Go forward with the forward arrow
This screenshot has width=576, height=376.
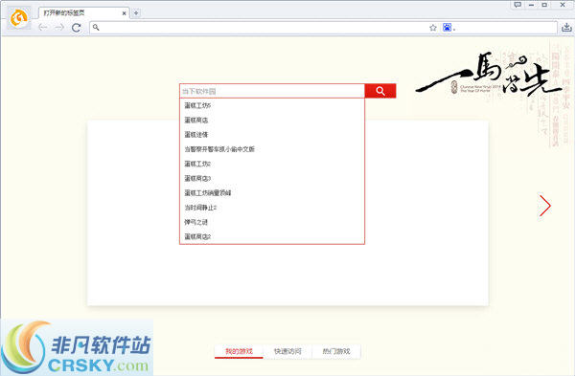pos(59,27)
